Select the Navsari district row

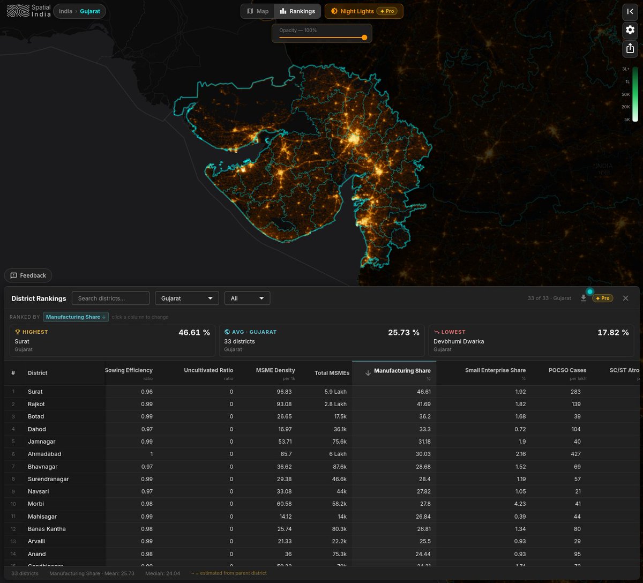coord(322,491)
